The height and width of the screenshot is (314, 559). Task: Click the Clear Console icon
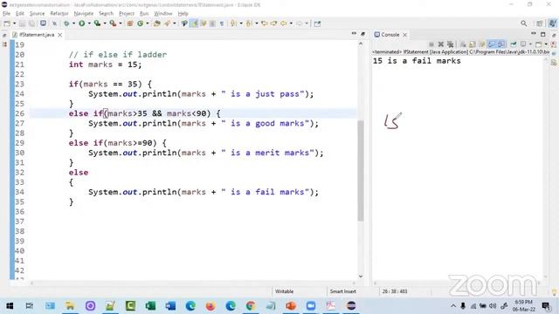click(463, 44)
